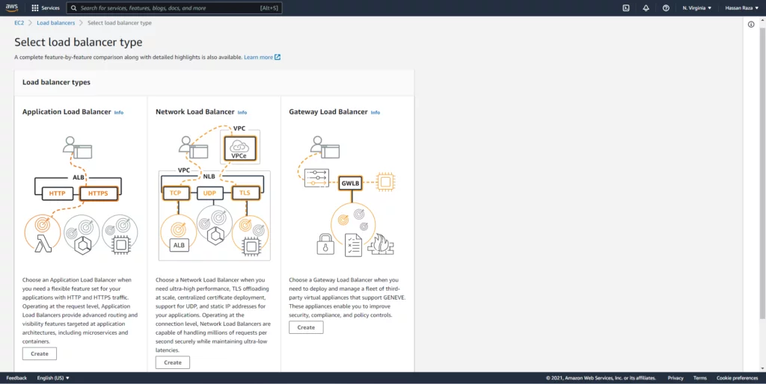Image resolution: width=766 pixels, height=384 pixels.
Task: Open the Hassan Raza account menu
Action: point(741,7)
